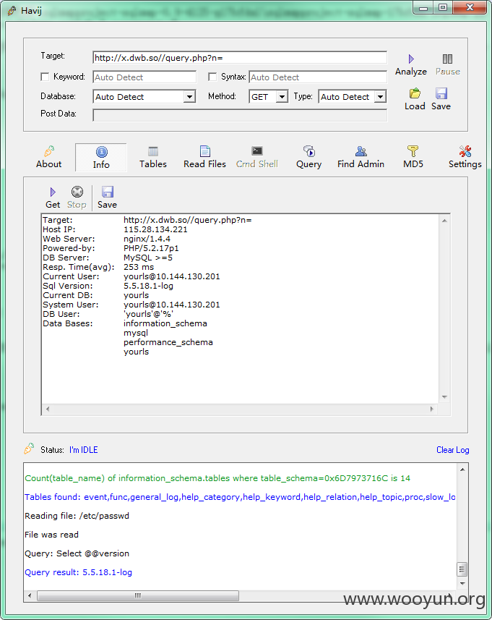This screenshot has width=492, height=620.
Task: Click the Pause icon
Action: click(447, 59)
